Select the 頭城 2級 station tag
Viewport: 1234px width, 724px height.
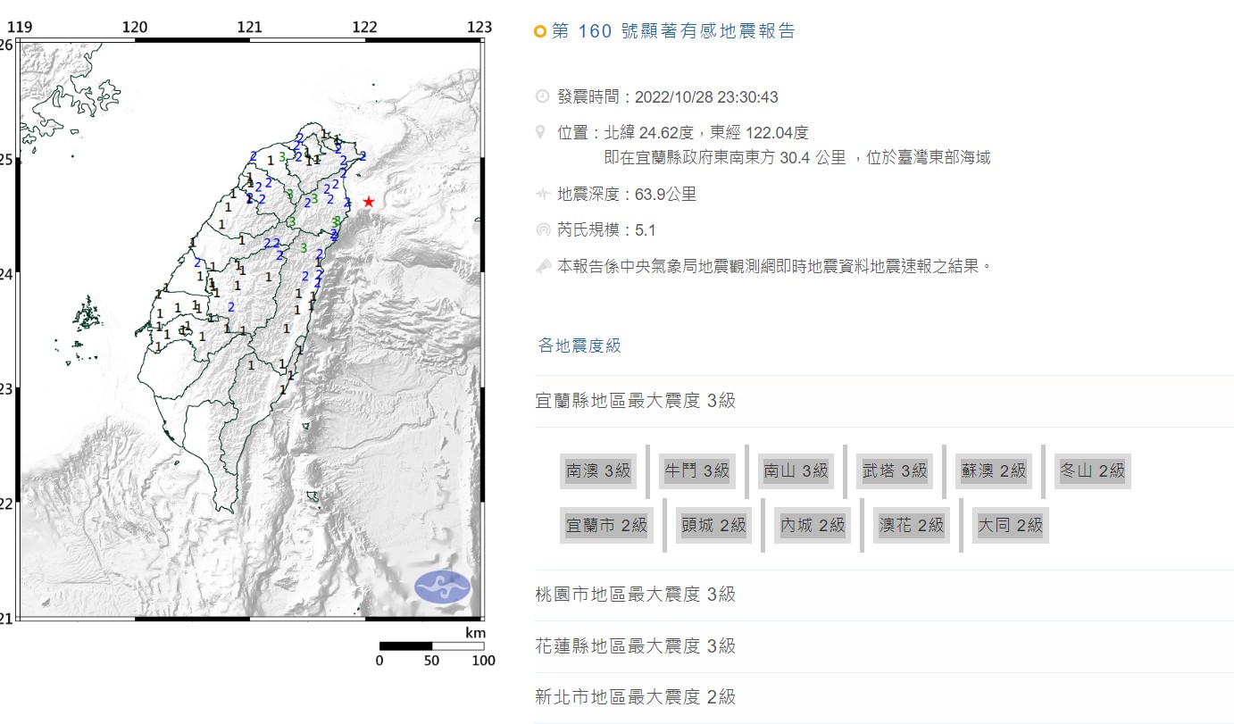click(x=713, y=525)
